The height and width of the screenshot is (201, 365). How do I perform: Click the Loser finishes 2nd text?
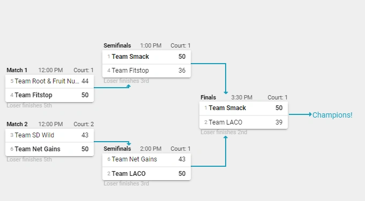[x=224, y=132]
